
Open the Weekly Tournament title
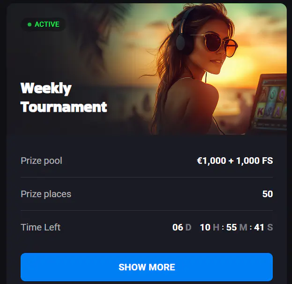click(64, 97)
